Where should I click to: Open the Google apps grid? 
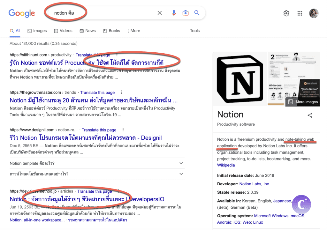click(x=300, y=13)
